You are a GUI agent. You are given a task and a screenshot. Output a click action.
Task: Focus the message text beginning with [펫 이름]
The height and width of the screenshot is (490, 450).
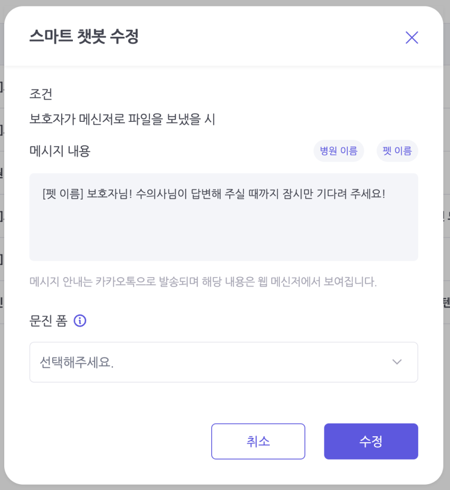[214, 194]
